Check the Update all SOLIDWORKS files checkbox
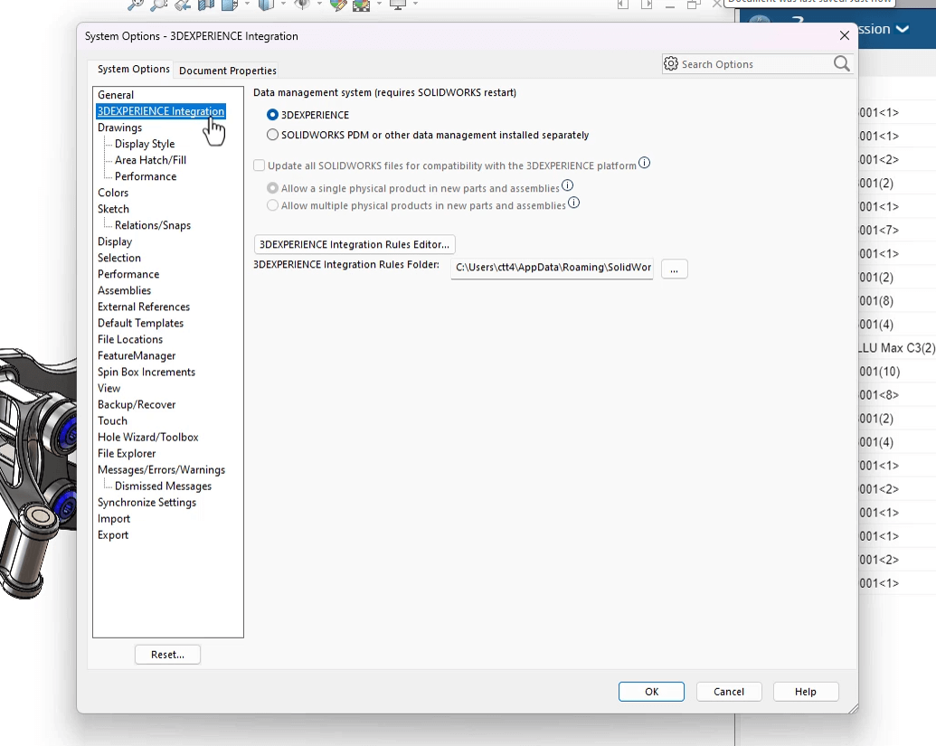The height and width of the screenshot is (746, 936). 259,165
